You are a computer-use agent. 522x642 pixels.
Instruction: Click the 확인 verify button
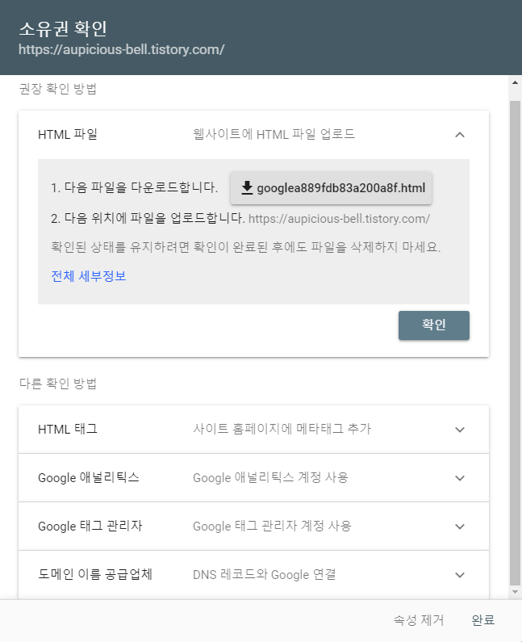pos(433,325)
